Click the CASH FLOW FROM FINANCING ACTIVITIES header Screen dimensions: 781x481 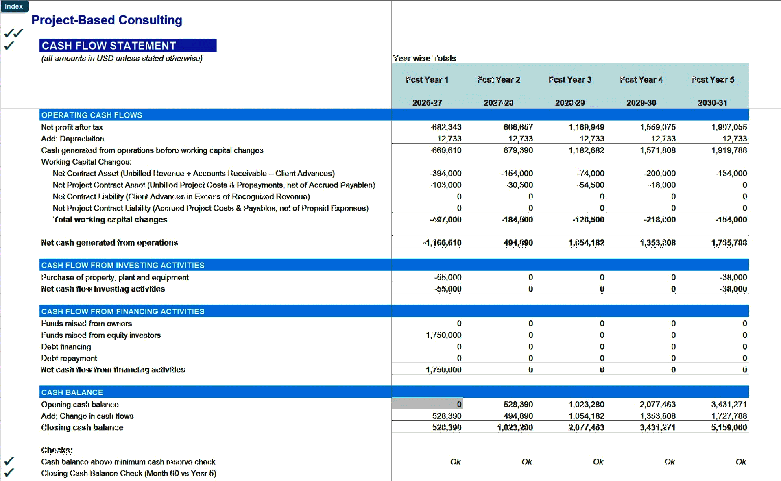point(123,311)
